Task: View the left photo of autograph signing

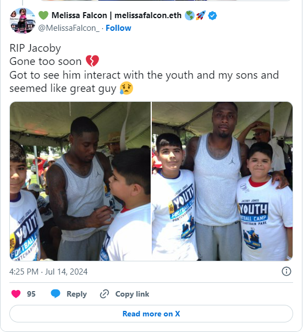Action: pos(80,181)
